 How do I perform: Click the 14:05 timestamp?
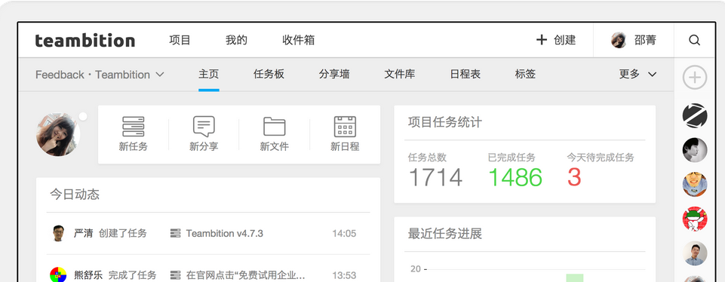click(344, 234)
